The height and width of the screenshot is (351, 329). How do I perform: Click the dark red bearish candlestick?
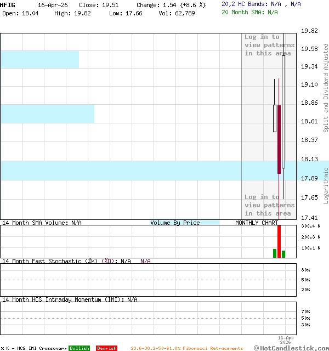(279, 139)
